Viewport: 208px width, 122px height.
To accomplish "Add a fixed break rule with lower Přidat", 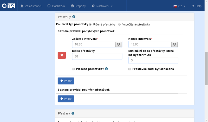I will point(66,99).
